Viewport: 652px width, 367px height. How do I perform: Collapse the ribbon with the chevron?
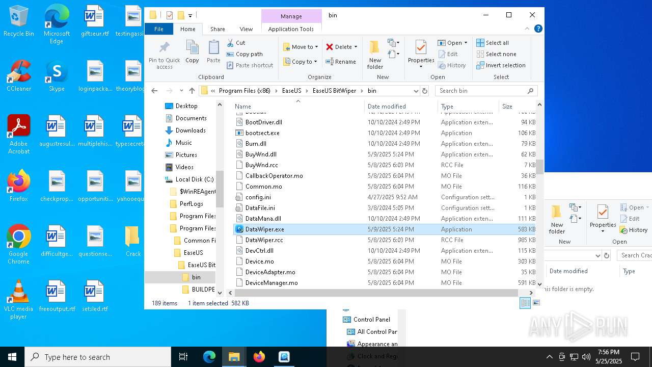[528, 29]
